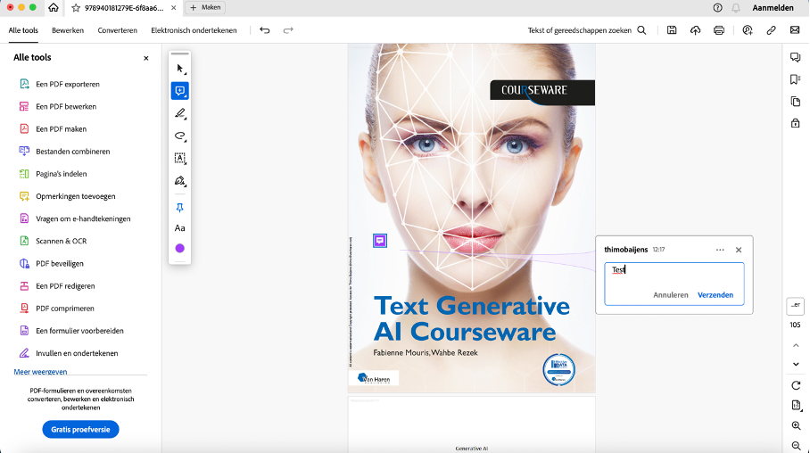Image resolution: width=810 pixels, height=453 pixels.
Task: Click the Meer weergeven link
Action: coord(40,372)
